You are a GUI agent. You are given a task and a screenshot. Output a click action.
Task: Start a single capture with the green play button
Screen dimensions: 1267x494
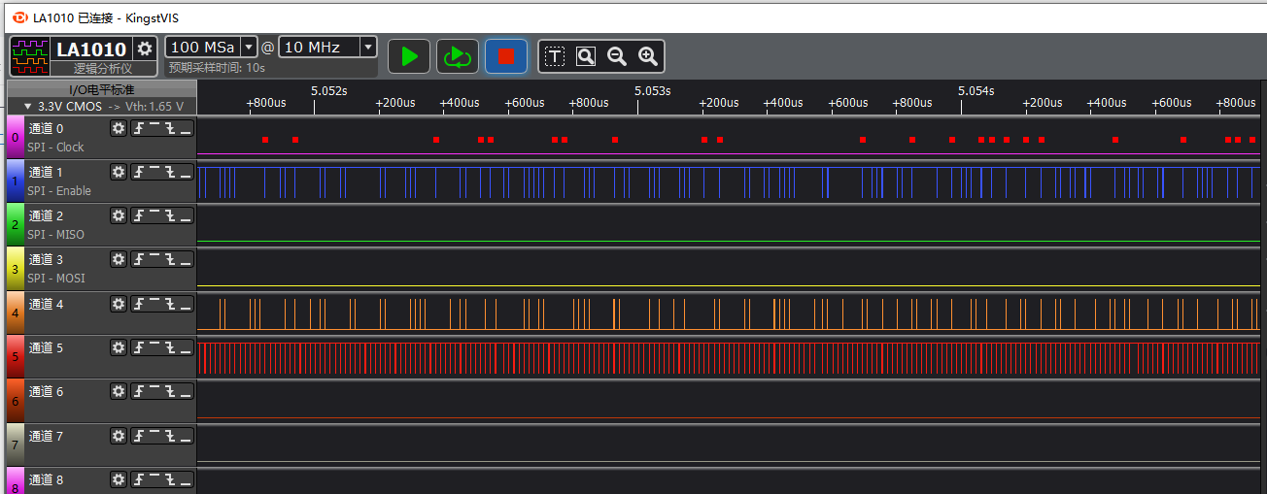click(x=409, y=56)
